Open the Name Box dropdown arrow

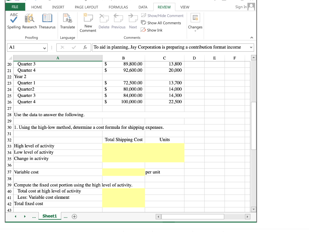pos(45,48)
